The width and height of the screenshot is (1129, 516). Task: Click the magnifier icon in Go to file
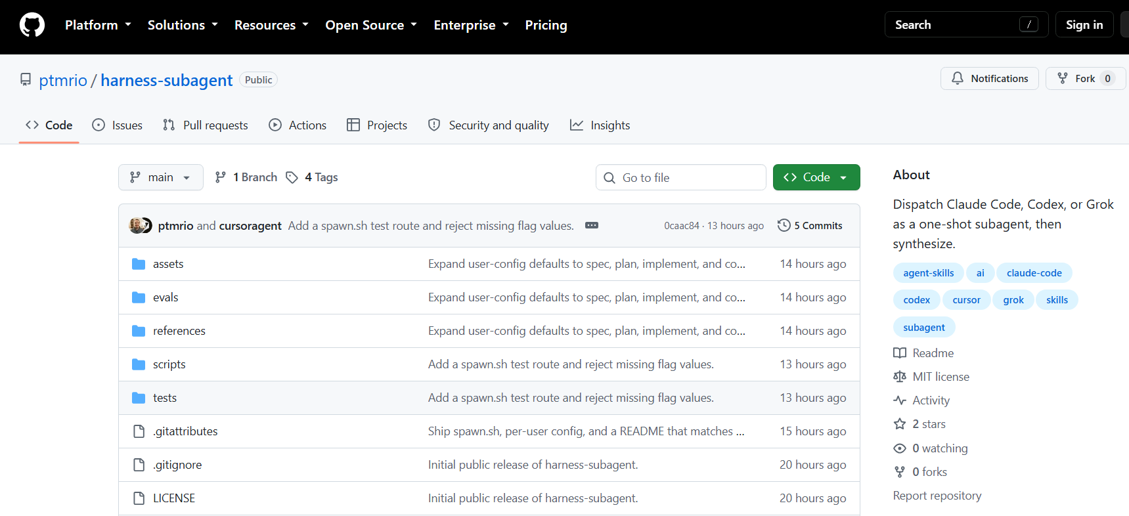(x=609, y=178)
